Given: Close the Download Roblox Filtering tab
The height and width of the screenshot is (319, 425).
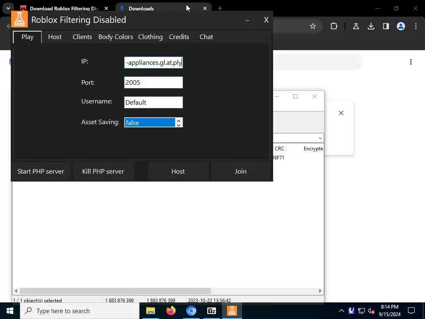Looking at the screenshot, I should point(106,8).
